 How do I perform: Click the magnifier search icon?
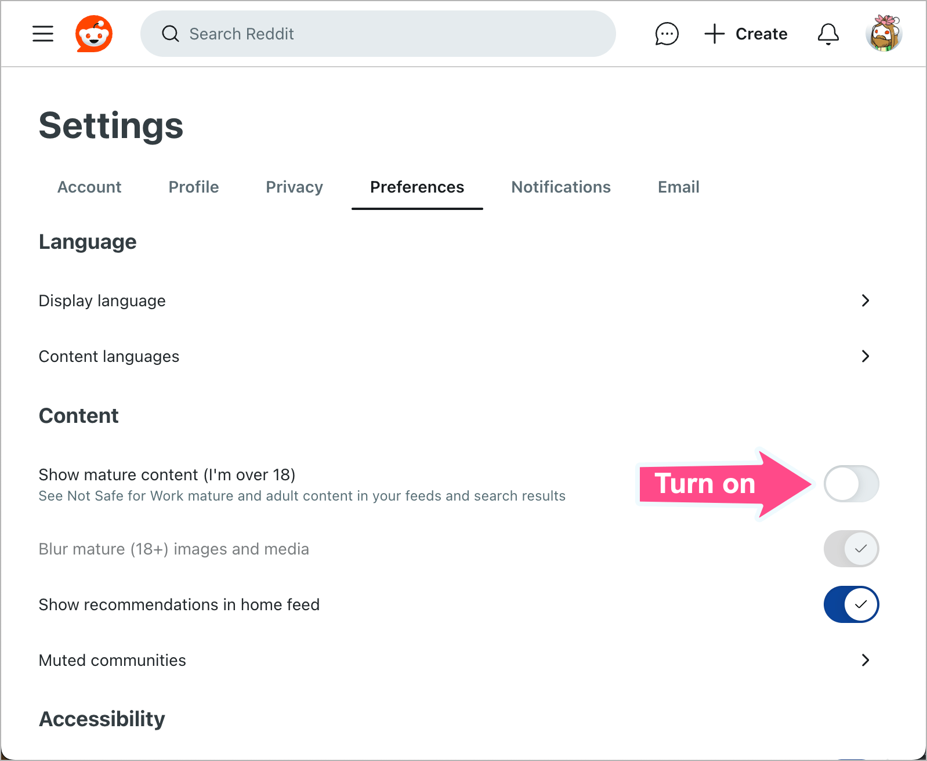170,34
